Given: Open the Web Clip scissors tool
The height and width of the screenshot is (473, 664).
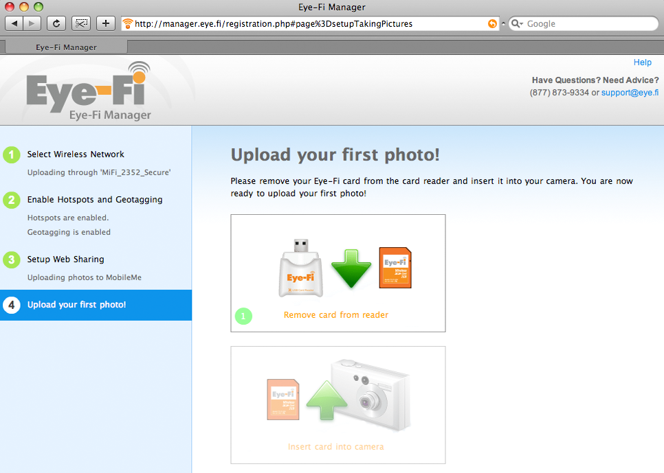Looking at the screenshot, I should coord(81,23).
